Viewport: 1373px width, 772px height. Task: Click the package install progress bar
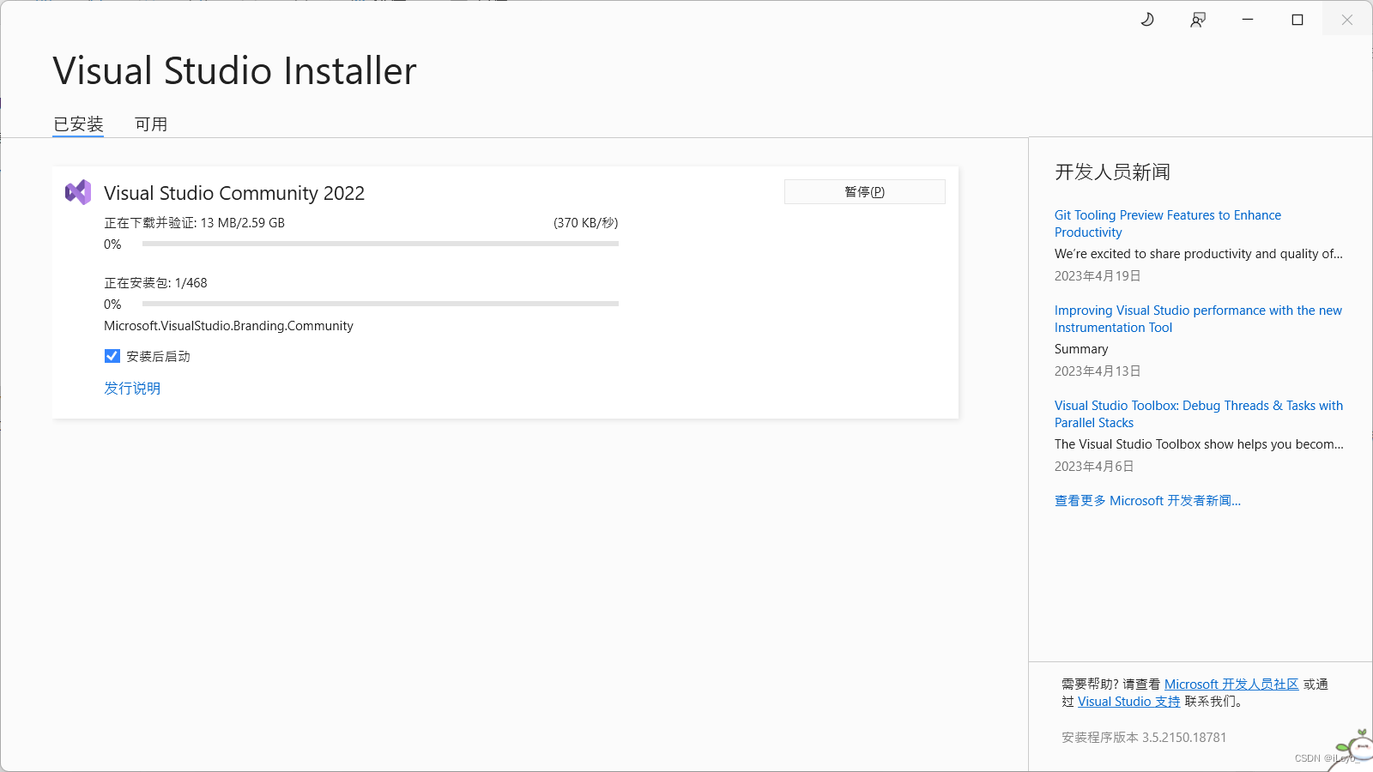tap(380, 304)
